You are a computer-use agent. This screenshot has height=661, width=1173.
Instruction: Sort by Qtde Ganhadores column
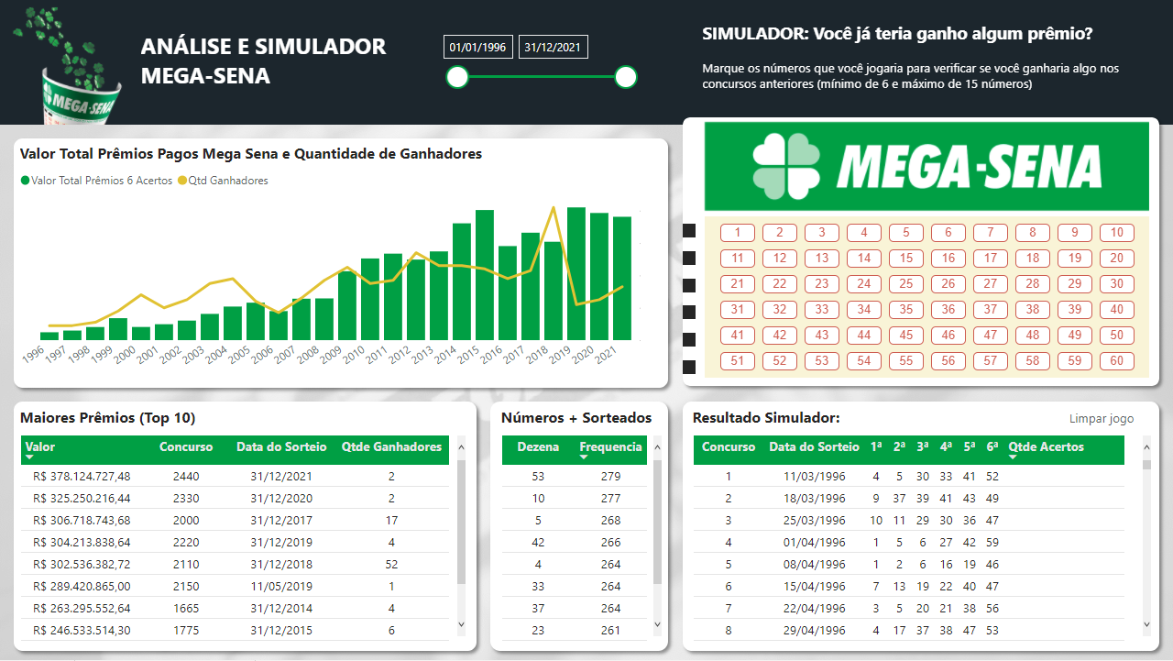click(391, 447)
